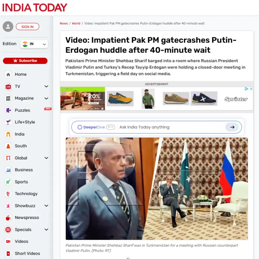Image resolution: width=259 pixels, height=259 pixels.
Task: Submit DeeperDive query with arrow button
Action: [232, 127]
